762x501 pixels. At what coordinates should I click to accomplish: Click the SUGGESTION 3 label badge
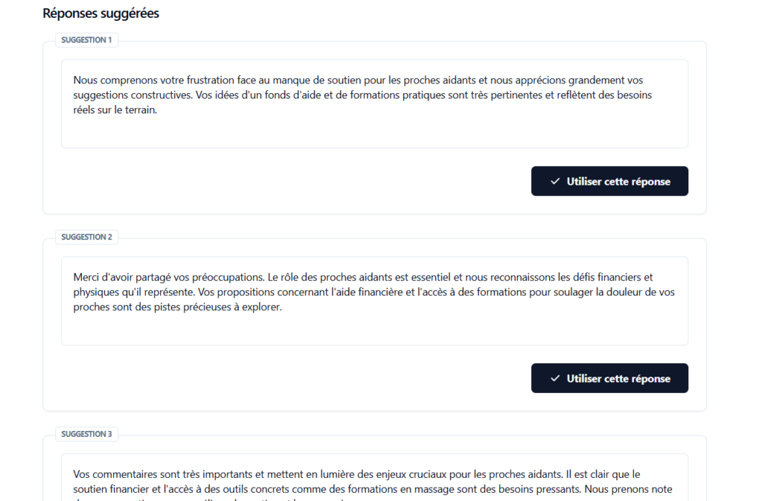pos(86,434)
